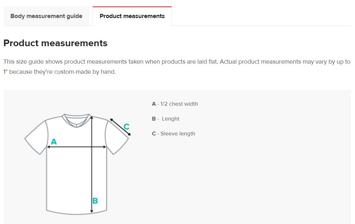
Task: Click the B - Lenght legend entry
Action: coord(165,119)
